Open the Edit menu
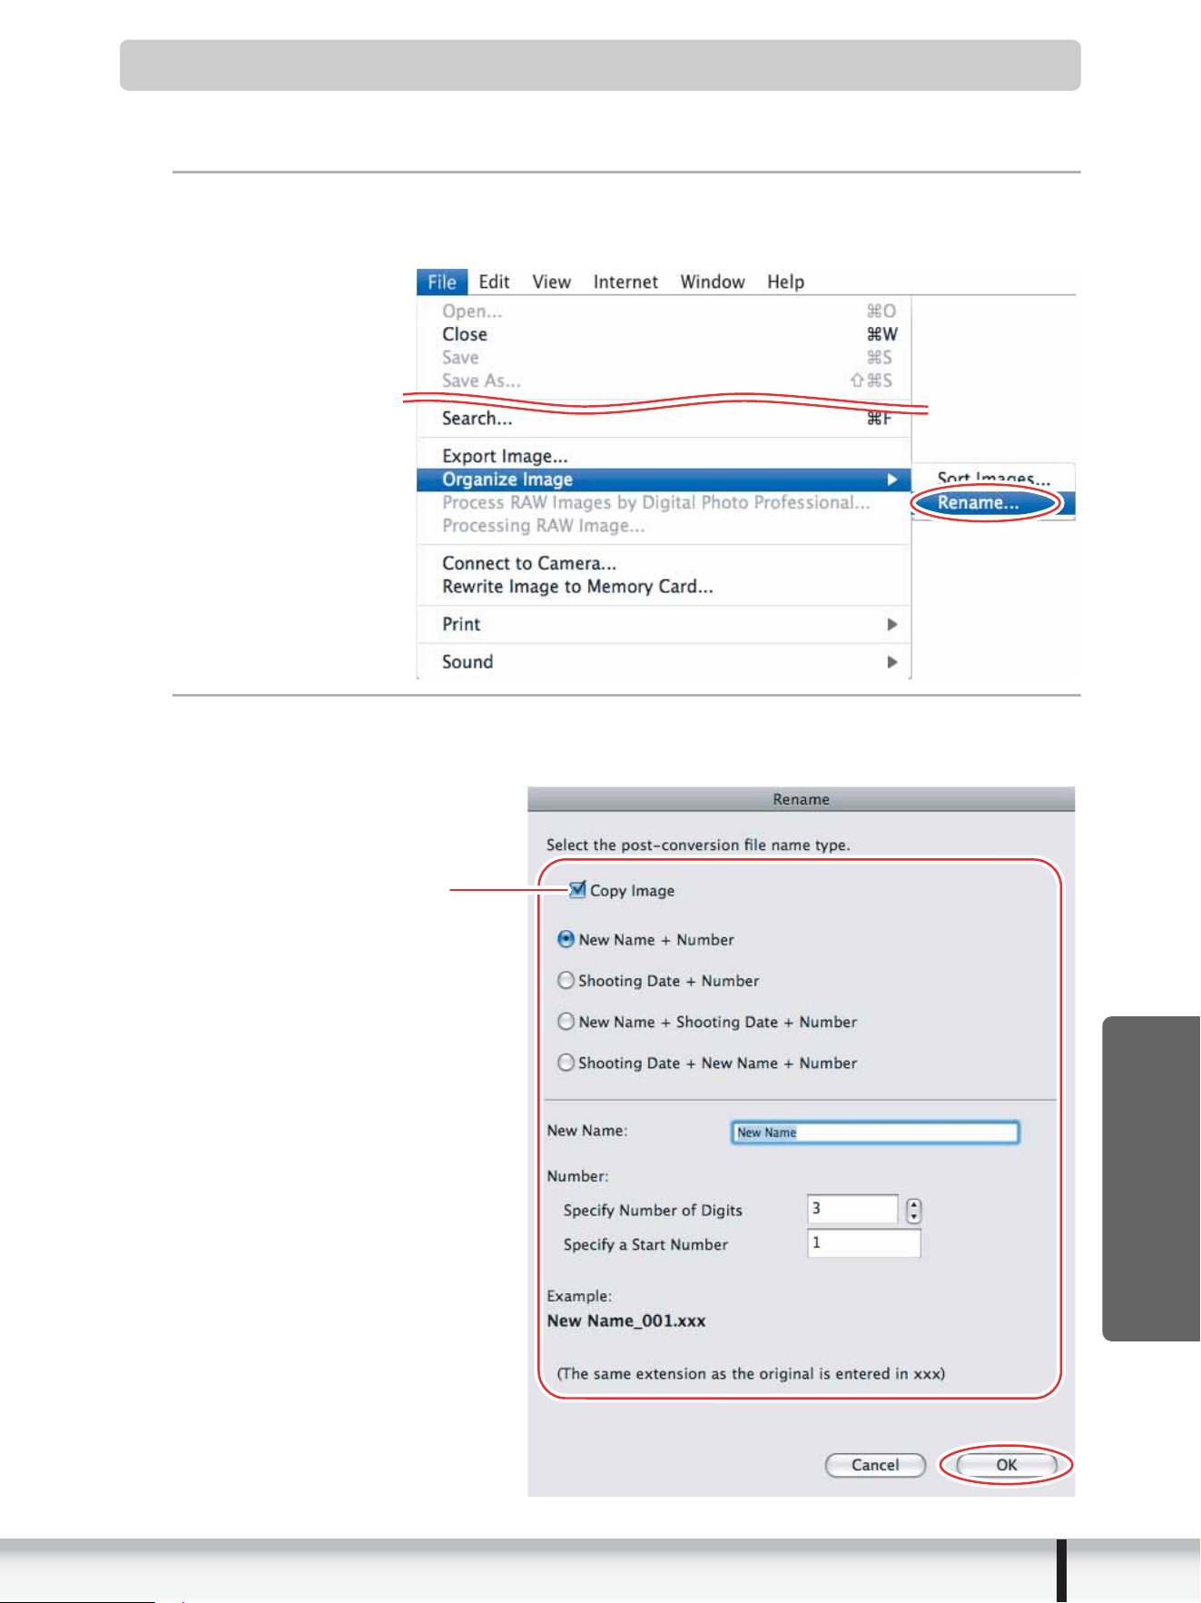1201x1603 pixels. pos(494,282)
